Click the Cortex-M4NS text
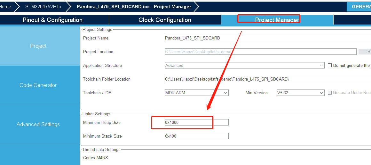This screenshot has width=371, height=165. 96,158
